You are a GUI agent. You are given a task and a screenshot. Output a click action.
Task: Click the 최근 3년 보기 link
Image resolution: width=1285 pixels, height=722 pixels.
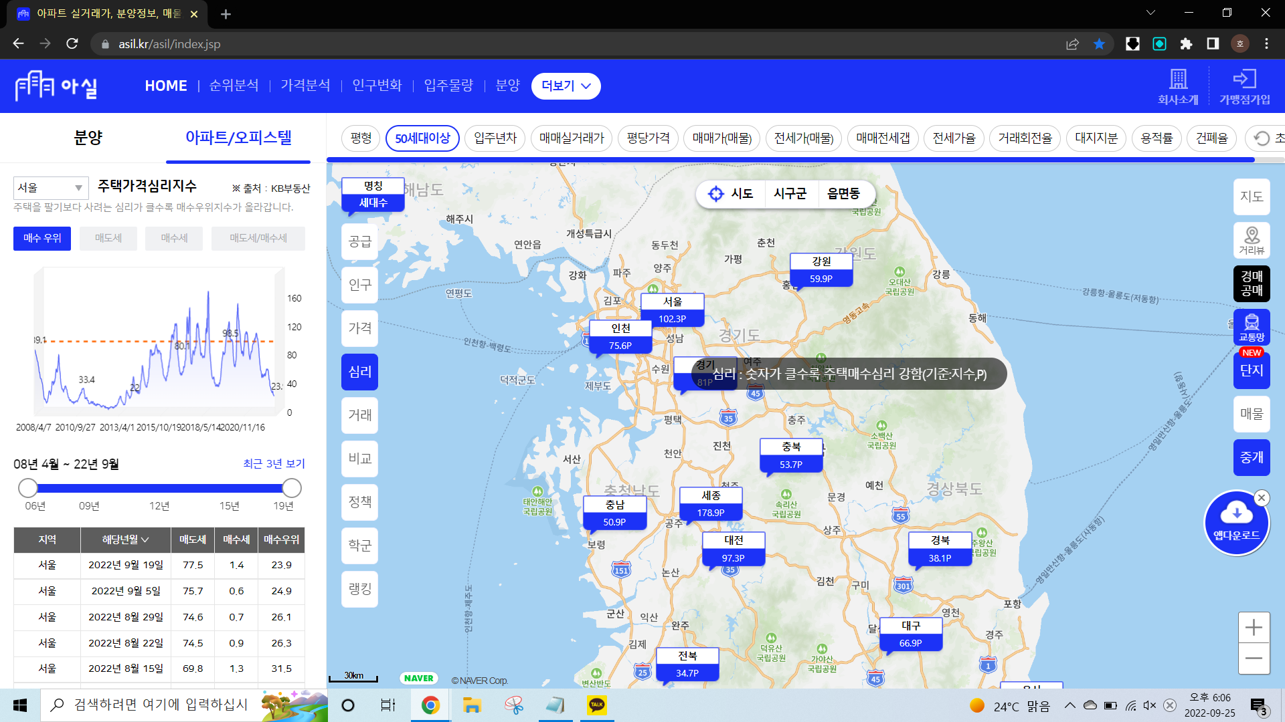tap(274, 463)
